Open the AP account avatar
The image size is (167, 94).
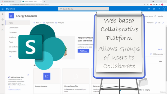[164, 9]
